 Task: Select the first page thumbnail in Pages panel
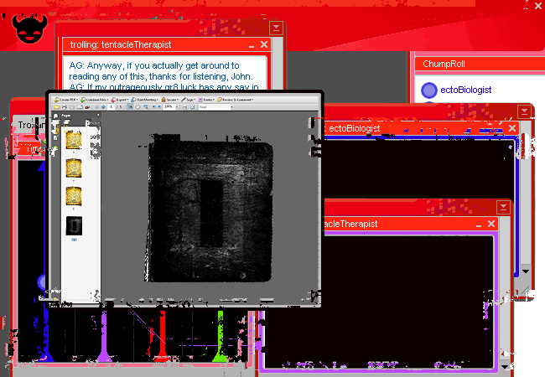(x=74, y=140)
